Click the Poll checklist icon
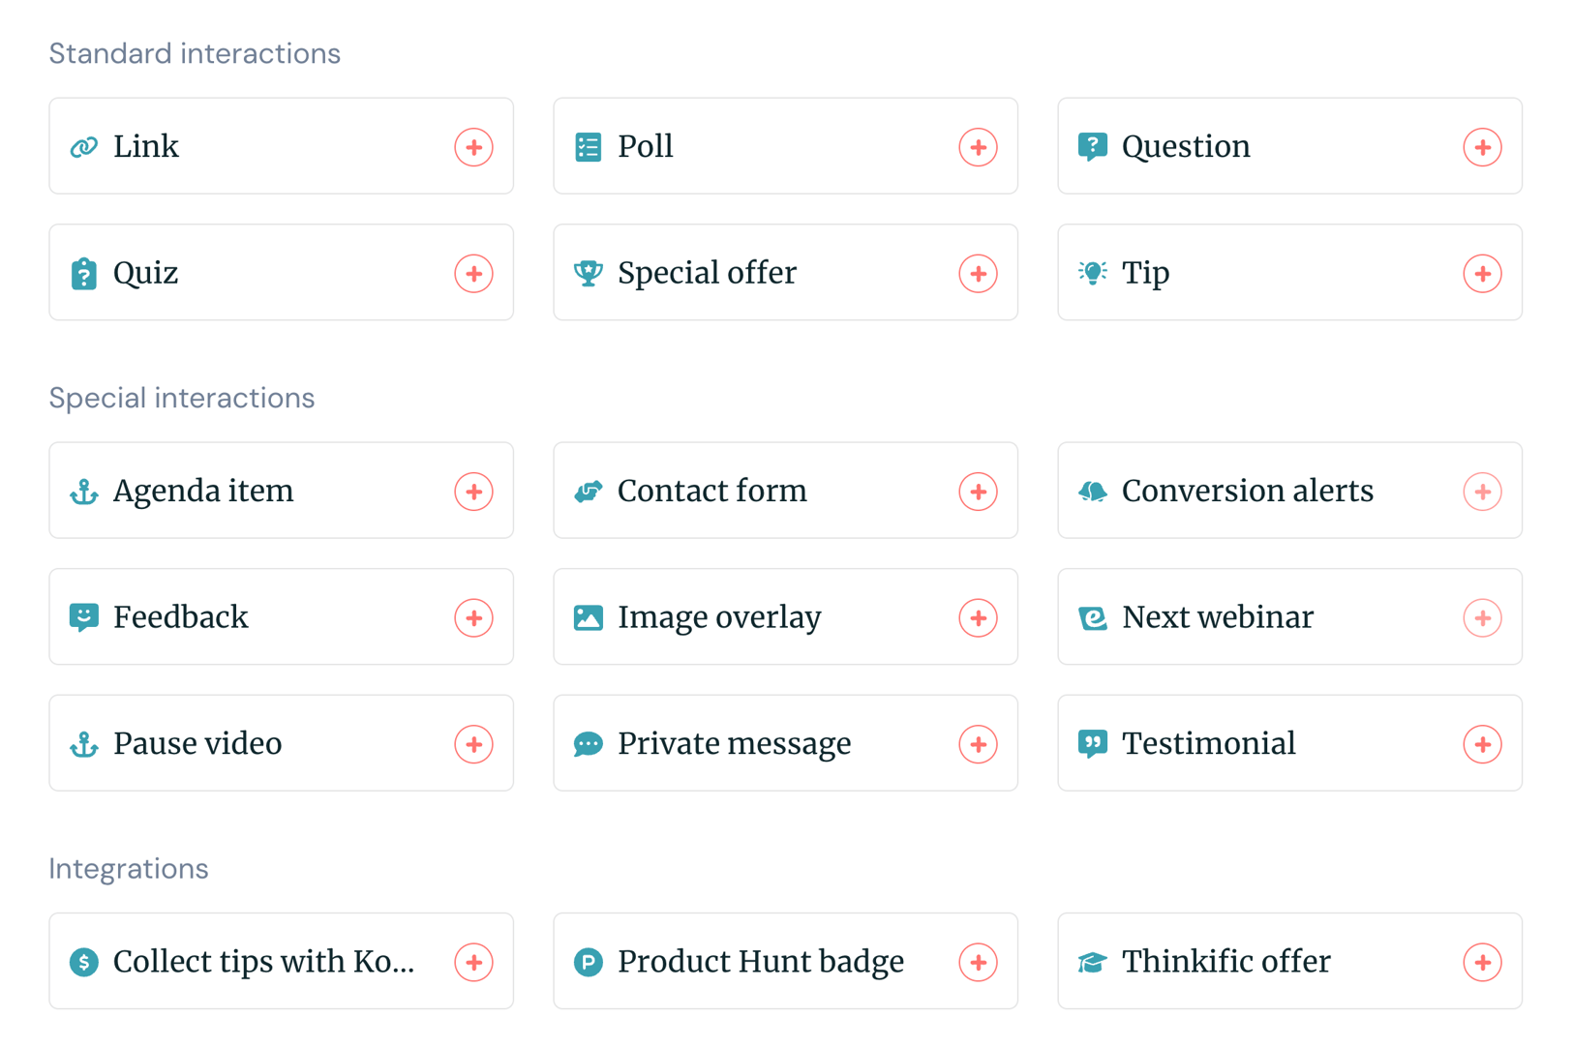Screen dimensions: 1573x1047 click(589, 146)
